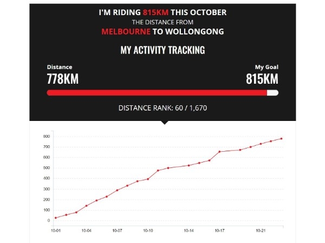Image resolution: width=325 pixels, height=243 pixels.
Task: Click the 800 y-axis label
Action: pyautogui.click(x=47, y=137)
